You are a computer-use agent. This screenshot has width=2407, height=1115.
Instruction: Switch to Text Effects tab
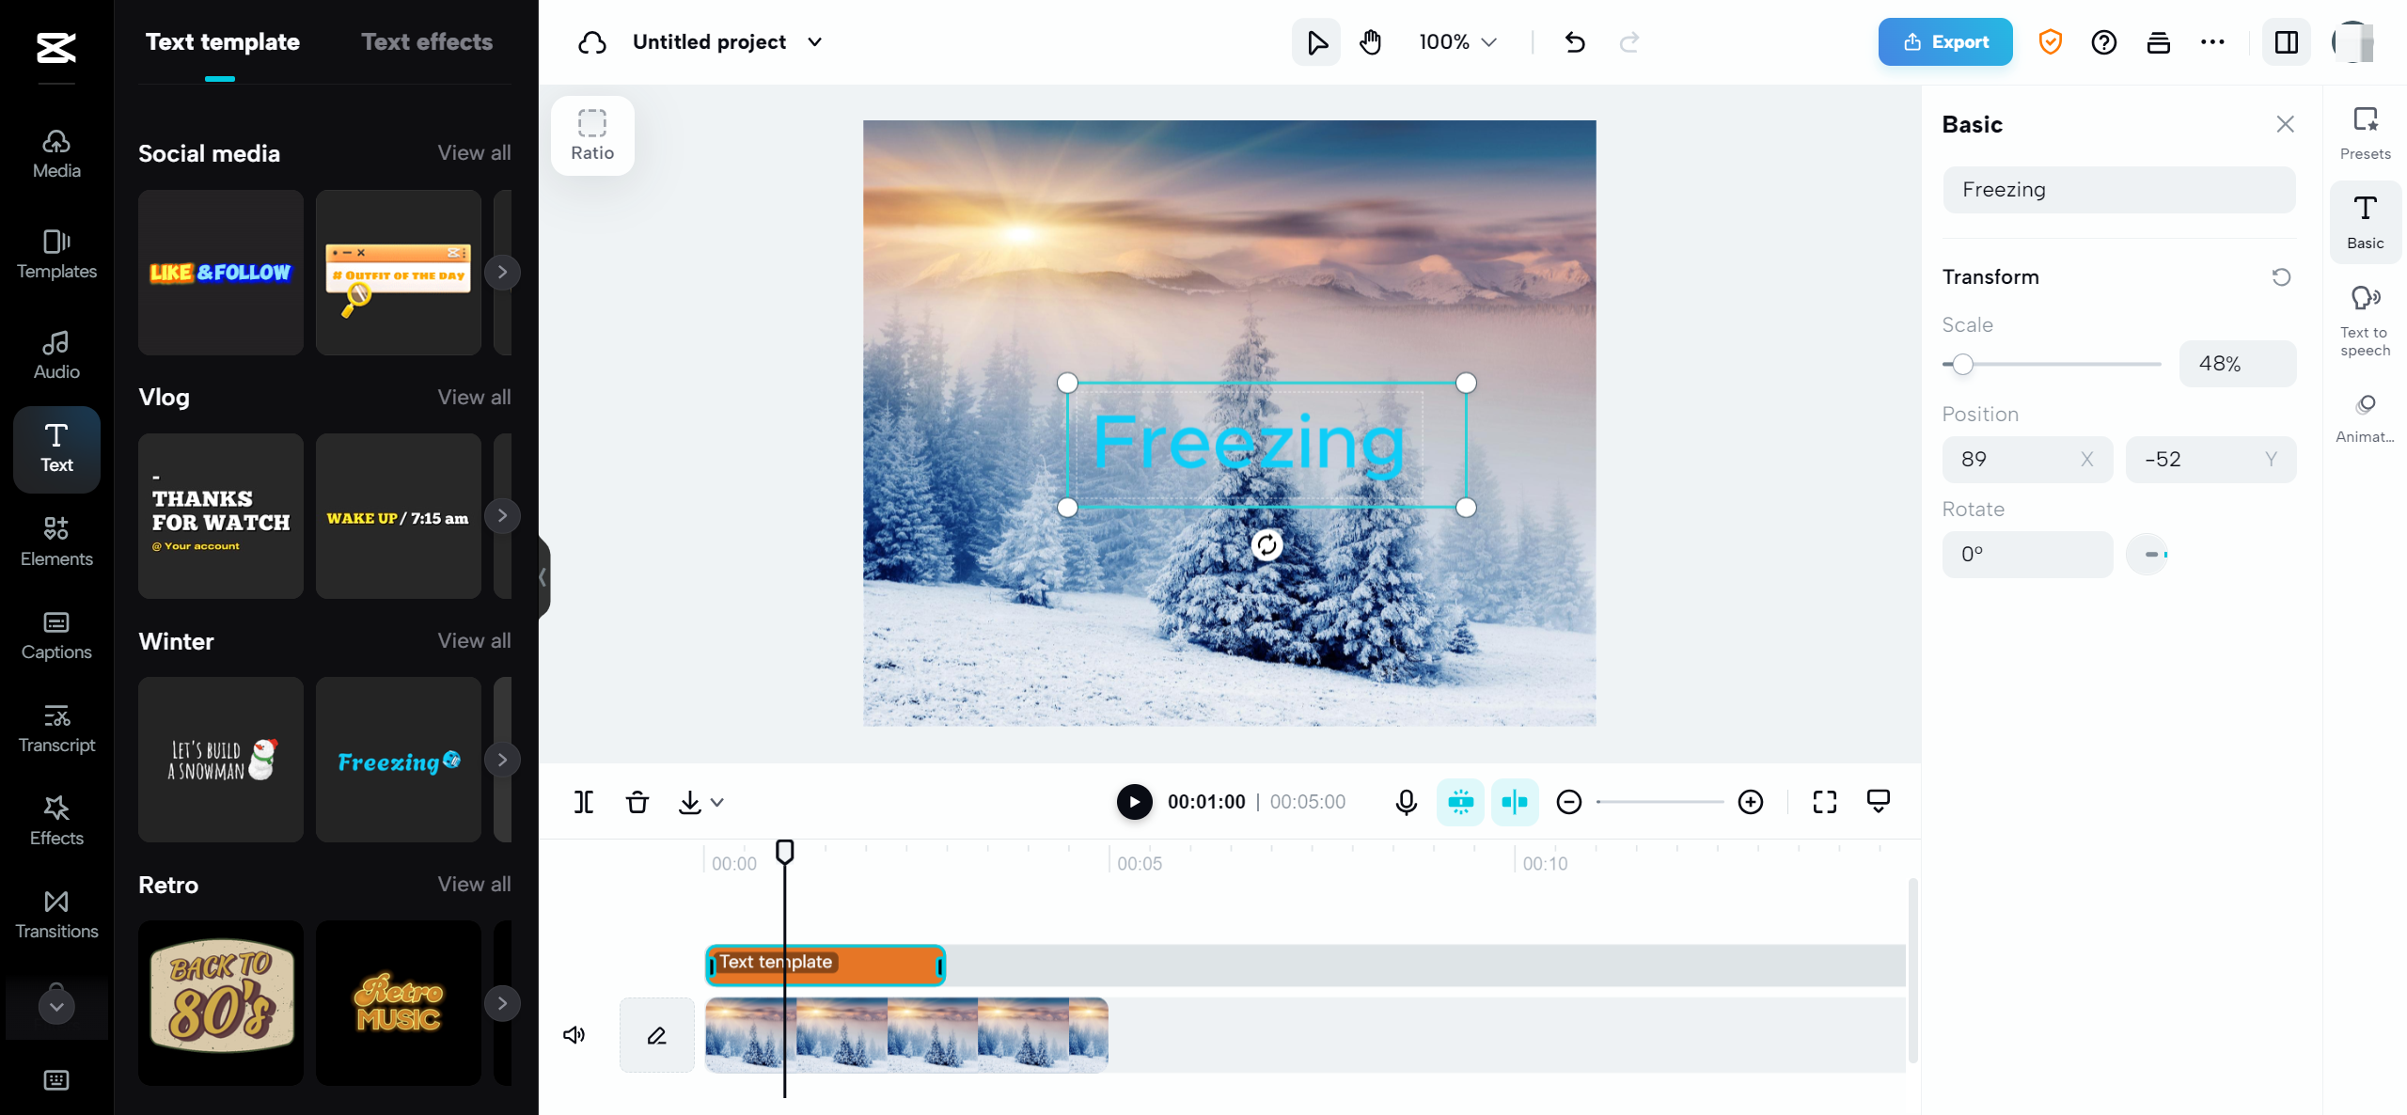click(x=427, y=41)
